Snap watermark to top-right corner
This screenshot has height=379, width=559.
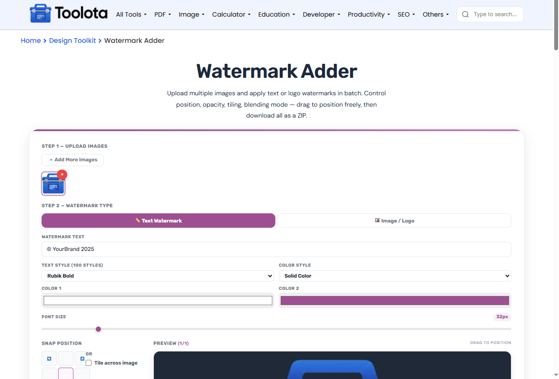coord(82,358)
